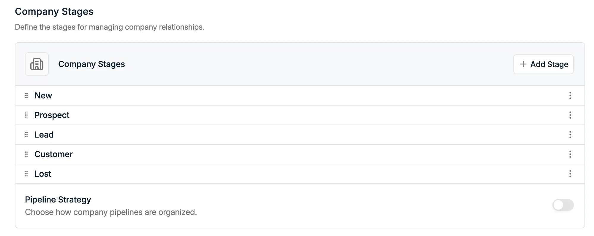
Task: Click the Add Stage button
Action: click(x=543, y=64)
